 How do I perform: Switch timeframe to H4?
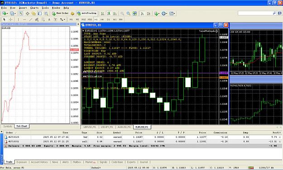point(102,19)
